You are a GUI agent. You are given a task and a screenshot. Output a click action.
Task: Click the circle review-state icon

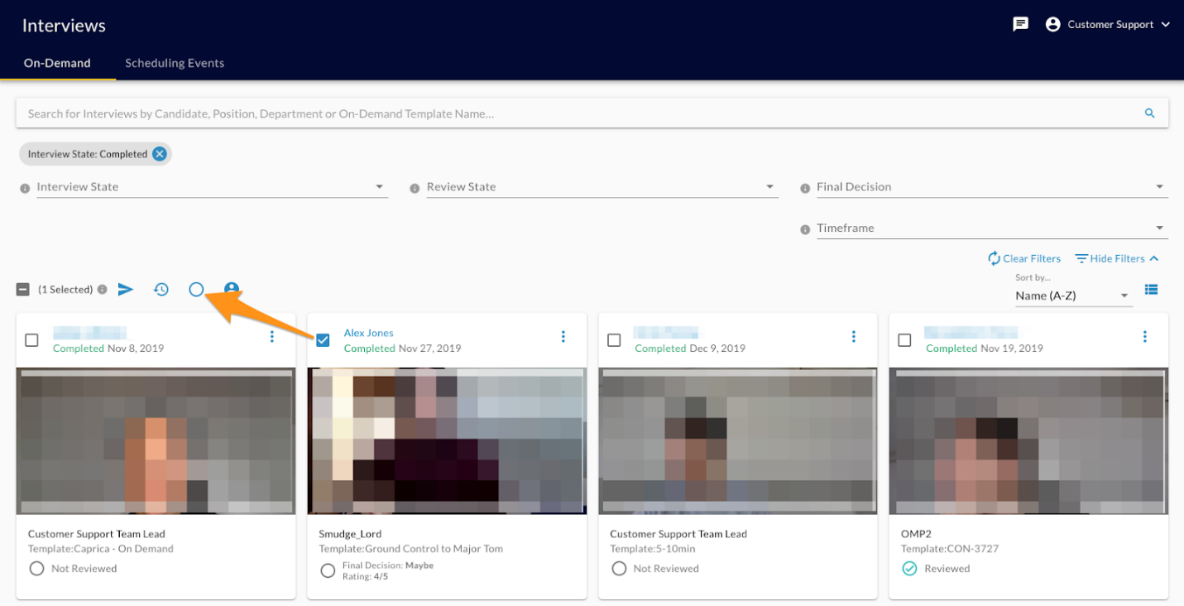click(x=196, y=289)
